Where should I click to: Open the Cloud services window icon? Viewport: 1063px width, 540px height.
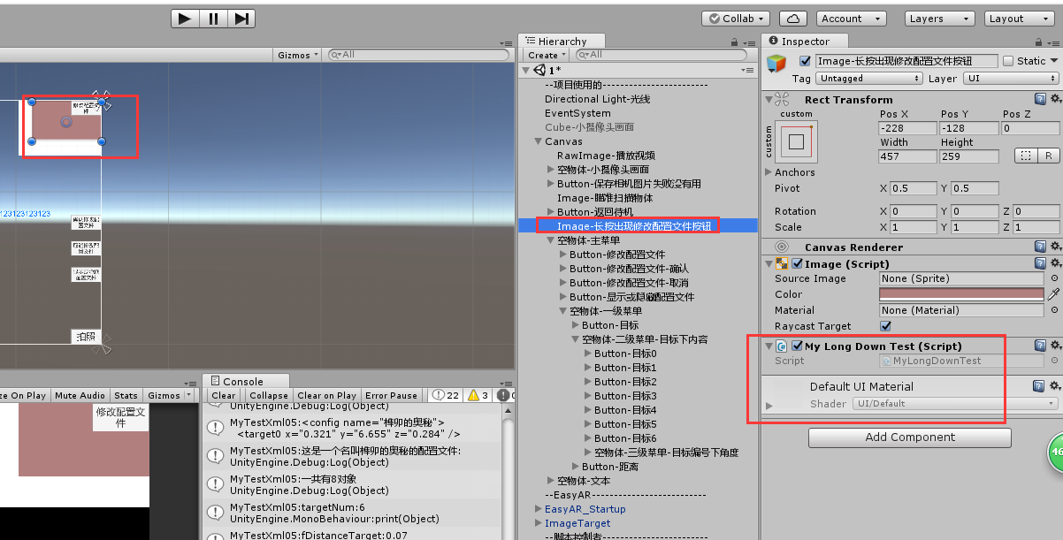pos(792,18)
